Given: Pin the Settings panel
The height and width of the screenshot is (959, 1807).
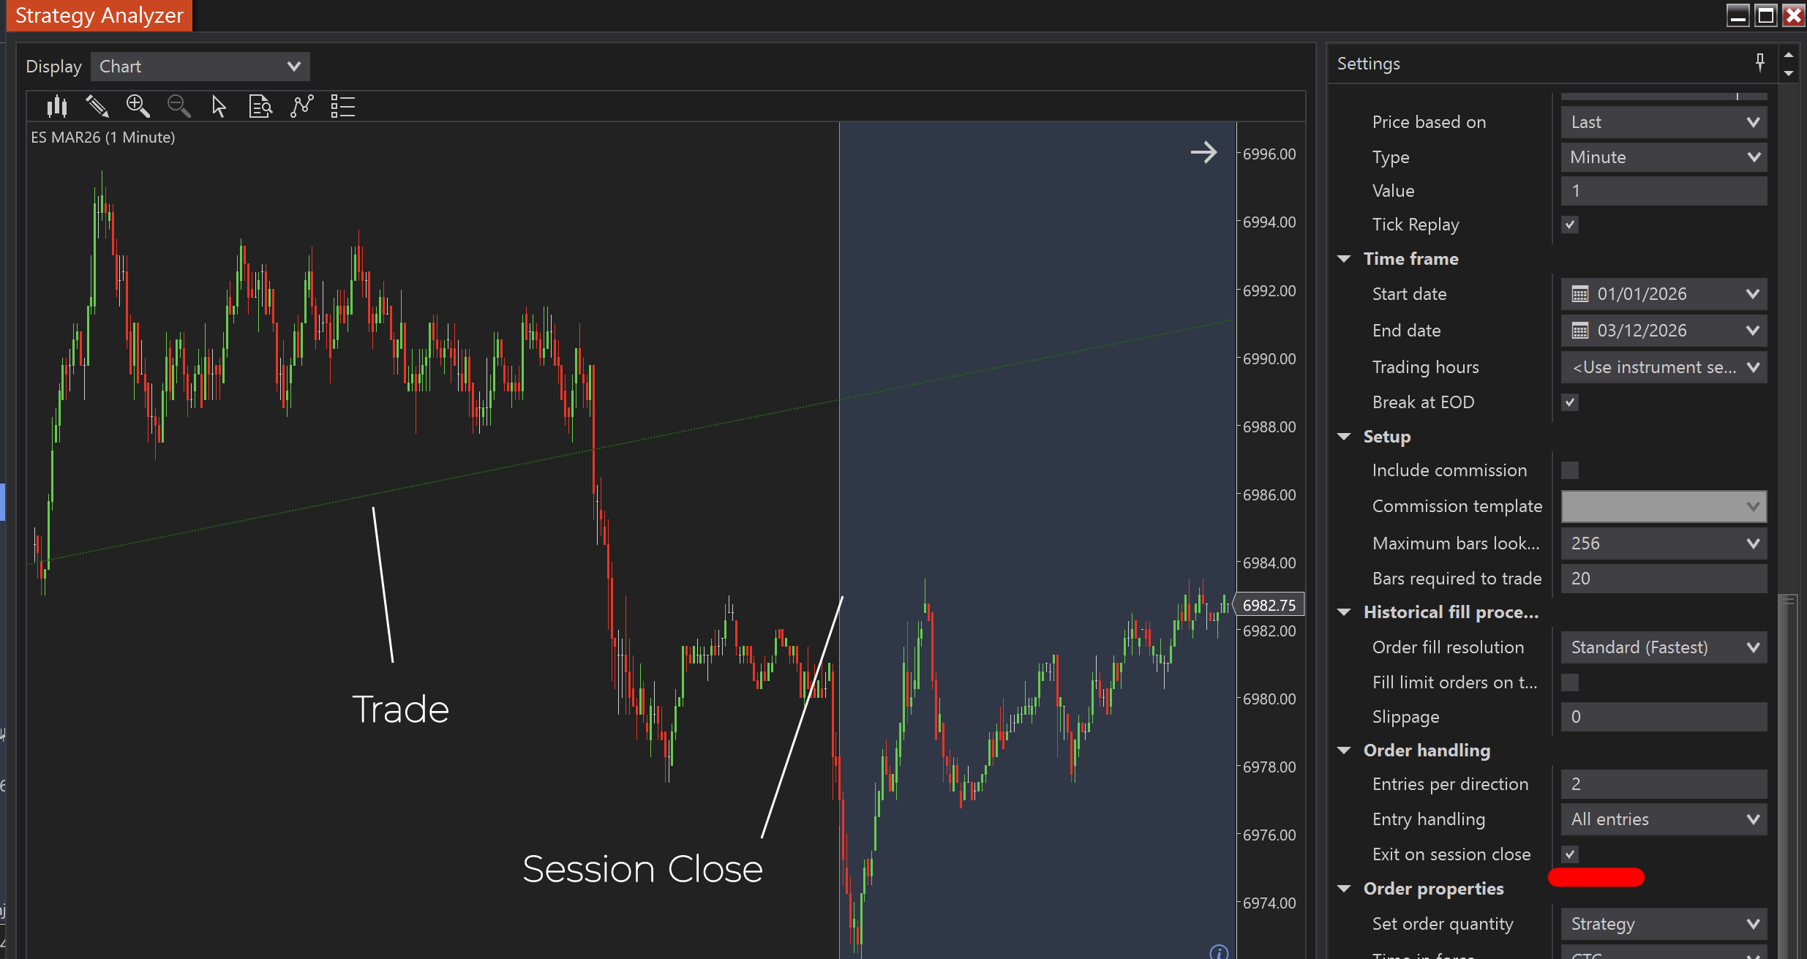Looking at the screenshot, I should click(x=1759, y=63).
